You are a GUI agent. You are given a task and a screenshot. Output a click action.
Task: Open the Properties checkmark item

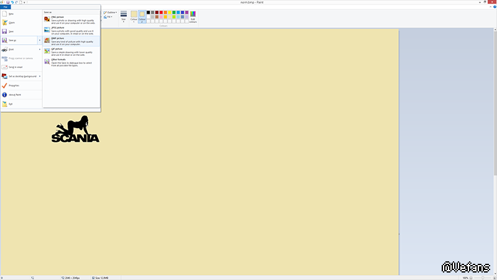tap(5, 85)
